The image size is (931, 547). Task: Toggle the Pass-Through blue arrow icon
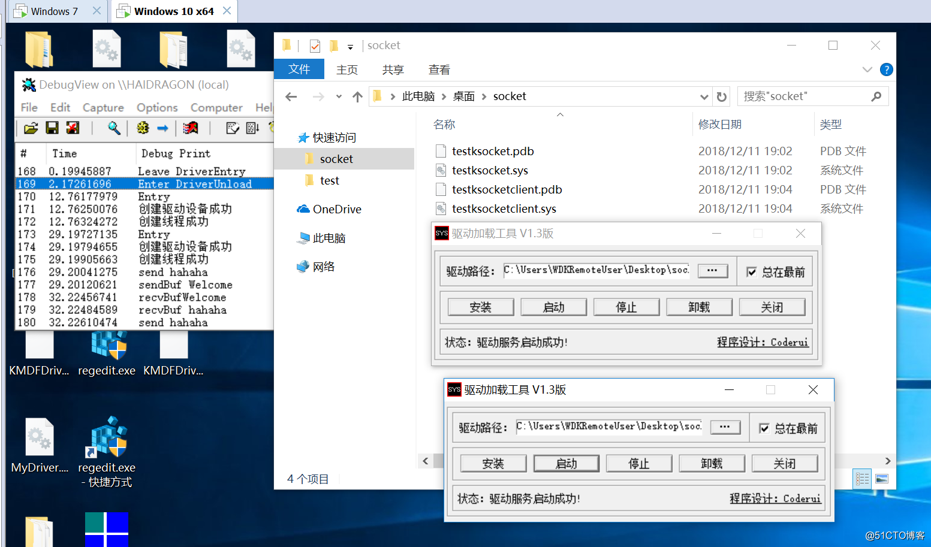pyautogui.click(x=162, y=128)
